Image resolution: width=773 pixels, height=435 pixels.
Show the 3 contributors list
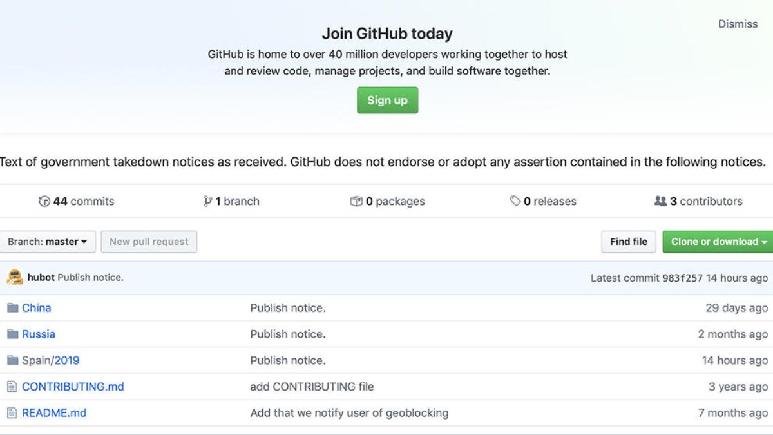point(698,201)
